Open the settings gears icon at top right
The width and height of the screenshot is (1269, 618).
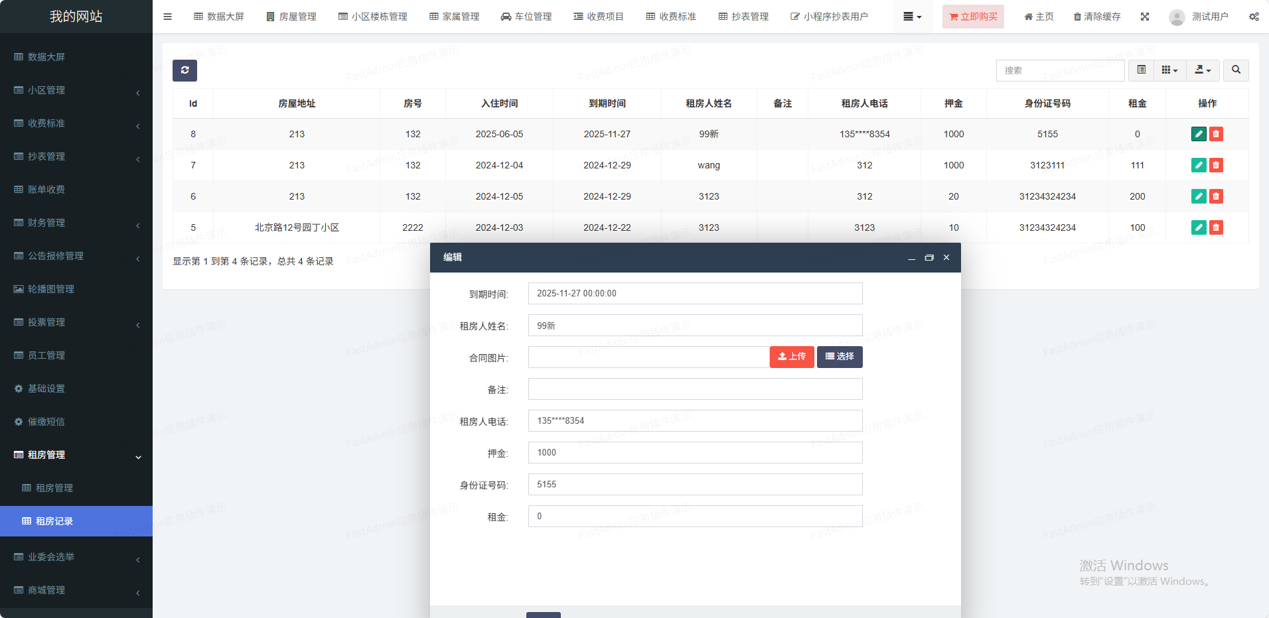(x=1254, y=17)
